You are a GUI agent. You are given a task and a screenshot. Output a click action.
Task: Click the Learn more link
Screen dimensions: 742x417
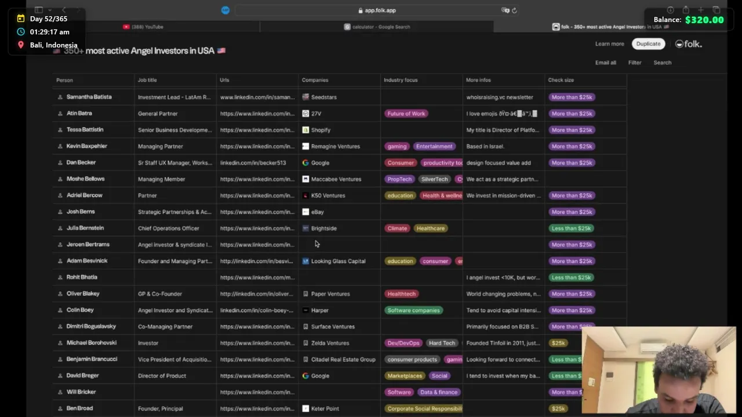(610, 44)
